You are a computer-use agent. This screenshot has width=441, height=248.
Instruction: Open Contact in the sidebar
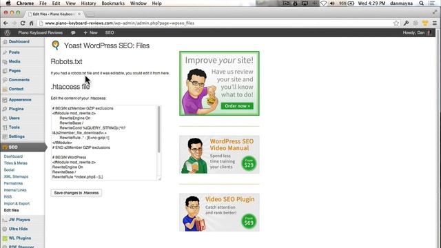pos(16,89)
